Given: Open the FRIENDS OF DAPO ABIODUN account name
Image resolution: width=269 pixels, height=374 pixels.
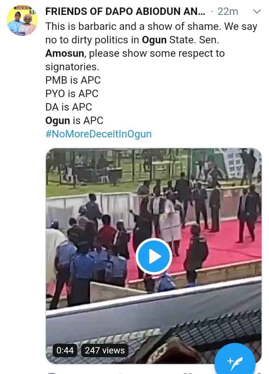Looking at the screenshot, I should (125, 12).
